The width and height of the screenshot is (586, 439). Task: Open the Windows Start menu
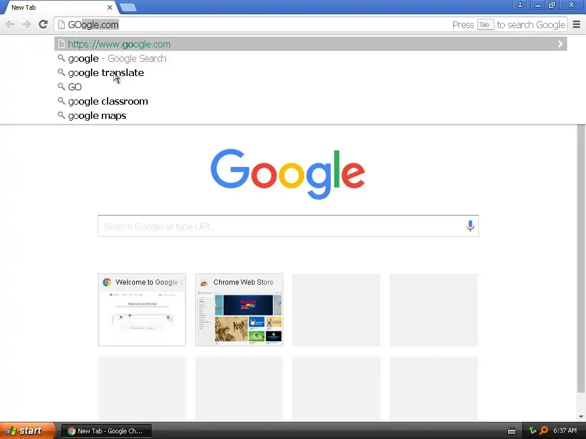(x=27, y=431)
